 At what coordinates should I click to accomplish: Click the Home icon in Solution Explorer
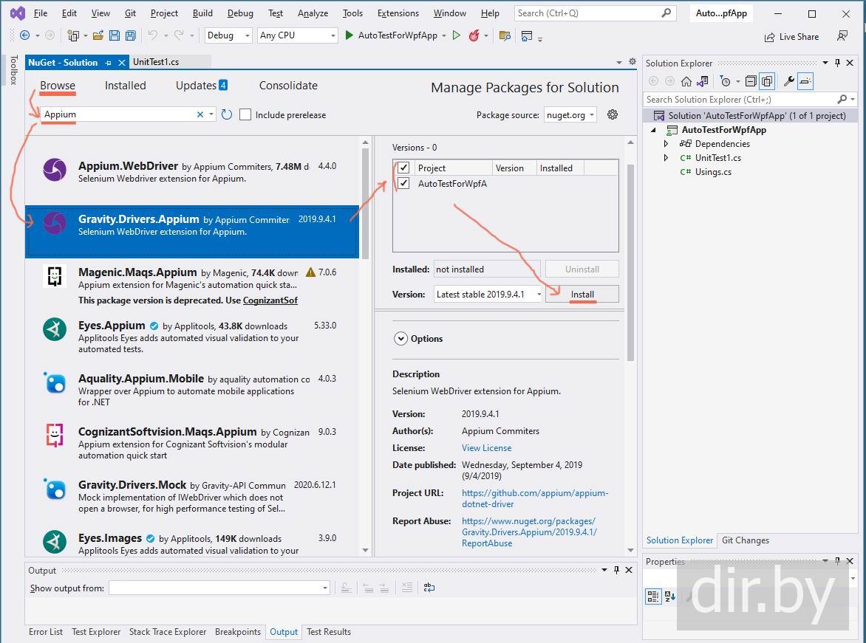686,81
